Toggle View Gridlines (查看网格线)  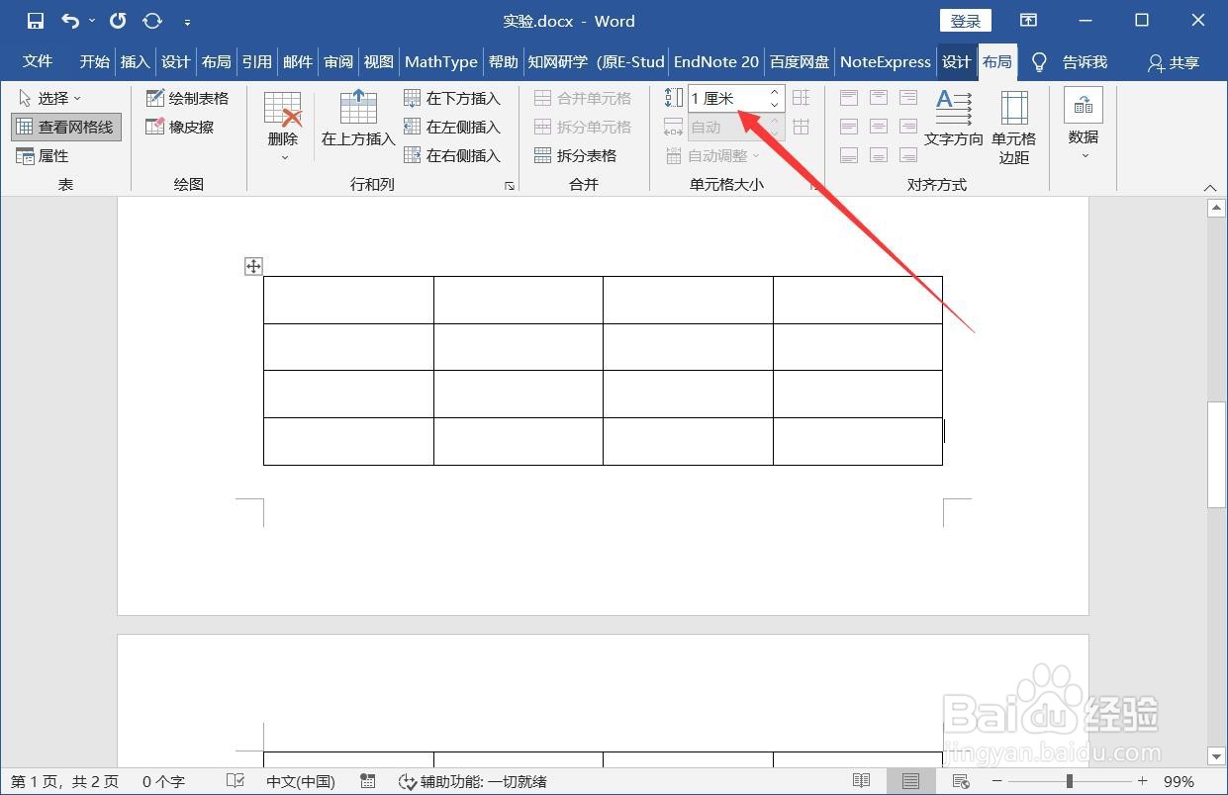pyautogui.click(x=65, y=127)
